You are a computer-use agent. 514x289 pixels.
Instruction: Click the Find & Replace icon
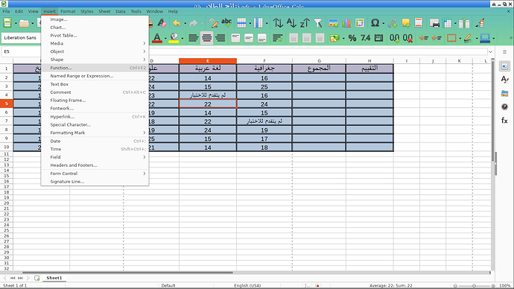tap(213, 23)
